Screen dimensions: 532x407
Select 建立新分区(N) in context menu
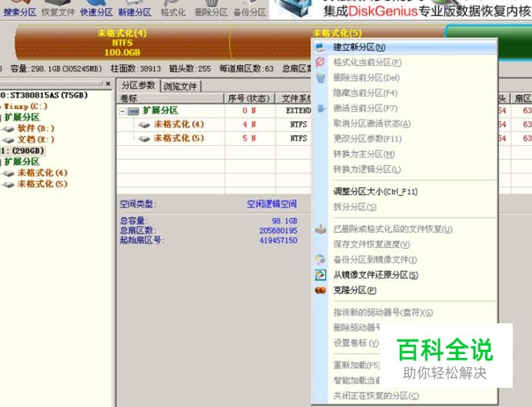click(404, 47)
